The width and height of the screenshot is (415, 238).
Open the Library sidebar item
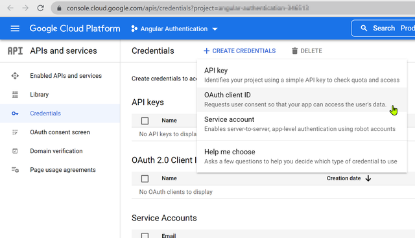pyautogui.click(x=60, y=95)
